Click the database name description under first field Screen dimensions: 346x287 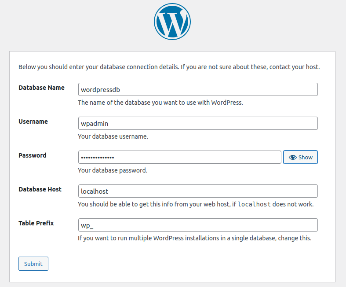[160, 103]
